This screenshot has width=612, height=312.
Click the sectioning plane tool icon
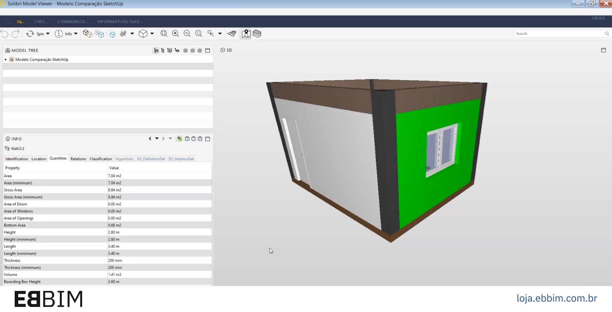211,34
